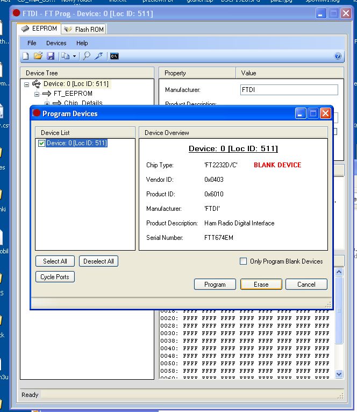The image size is (357, 412).
Task: Click the Property column header
Action: click(197, 73)
